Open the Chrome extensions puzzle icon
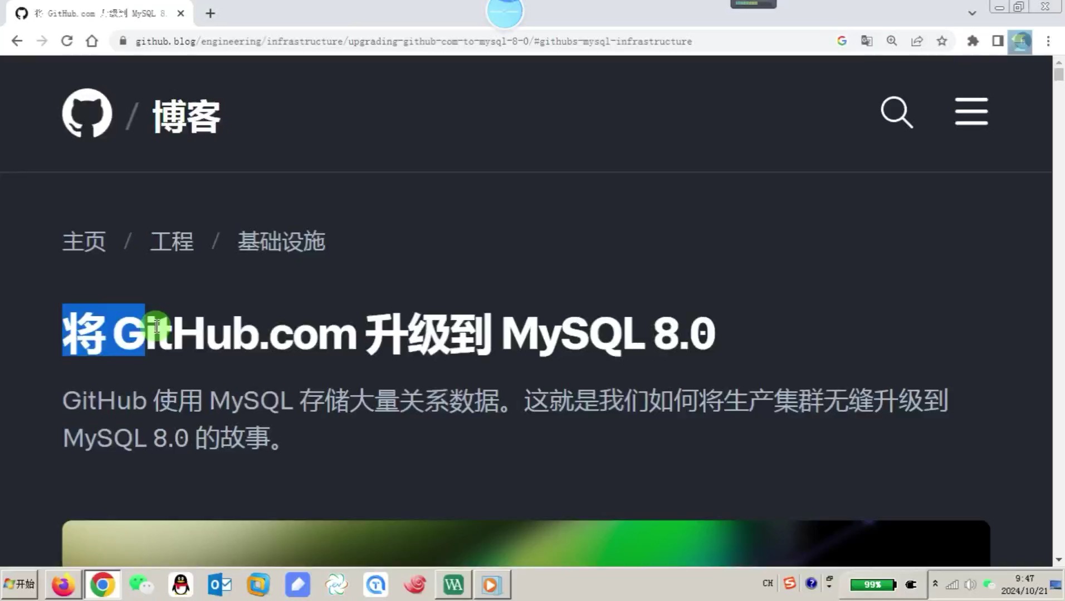Screen dimensions: 1065x601 click(973, 41)
